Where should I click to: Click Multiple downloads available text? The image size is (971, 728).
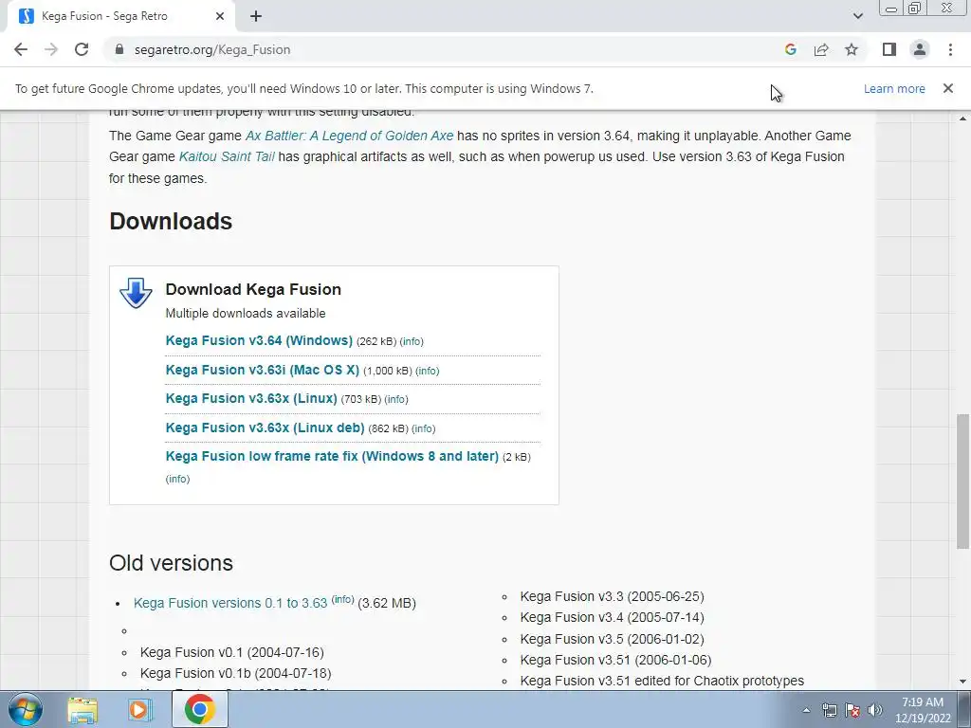click(x=246, y=313)
